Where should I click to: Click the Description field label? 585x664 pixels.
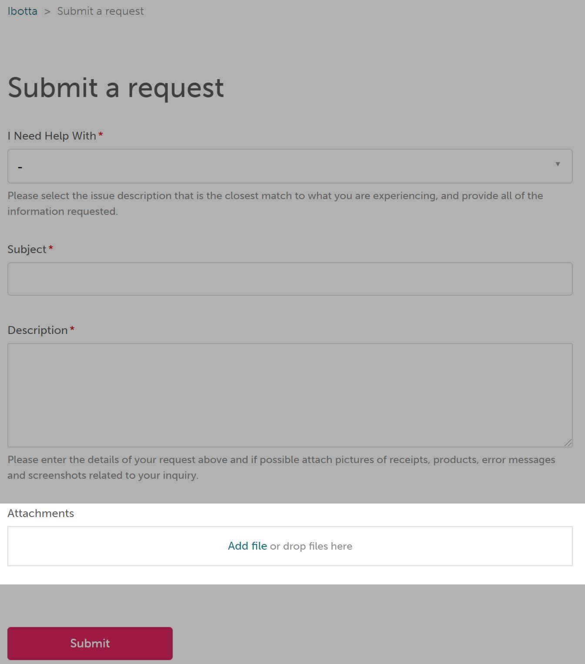(x=38, y=330)
